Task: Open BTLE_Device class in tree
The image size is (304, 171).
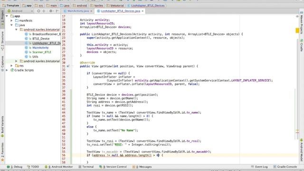Action: 41,38
